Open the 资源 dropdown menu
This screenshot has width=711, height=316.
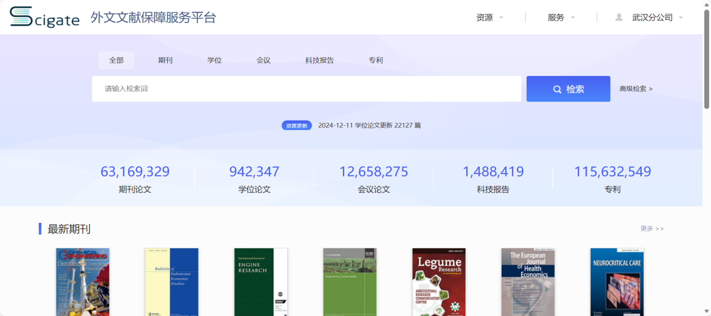pos(490,17)
